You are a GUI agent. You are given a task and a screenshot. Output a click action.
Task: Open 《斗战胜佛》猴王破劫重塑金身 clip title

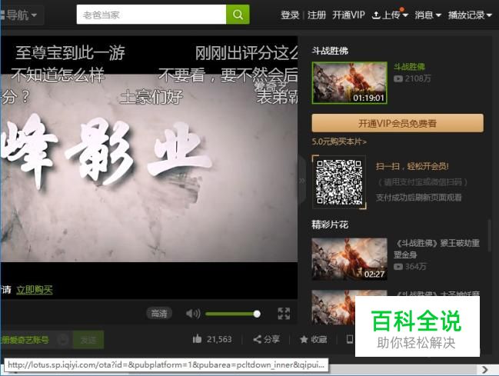(437, 248)
